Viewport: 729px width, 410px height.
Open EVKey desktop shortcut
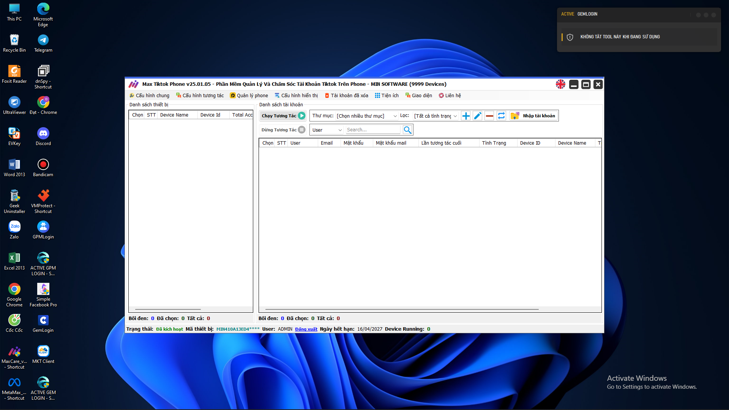click(14, 137)
